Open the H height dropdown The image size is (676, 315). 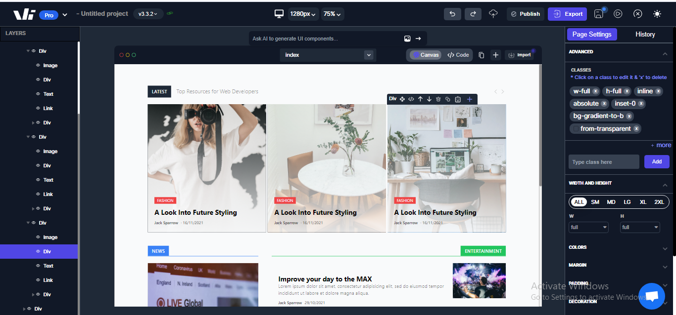[640, 227]
